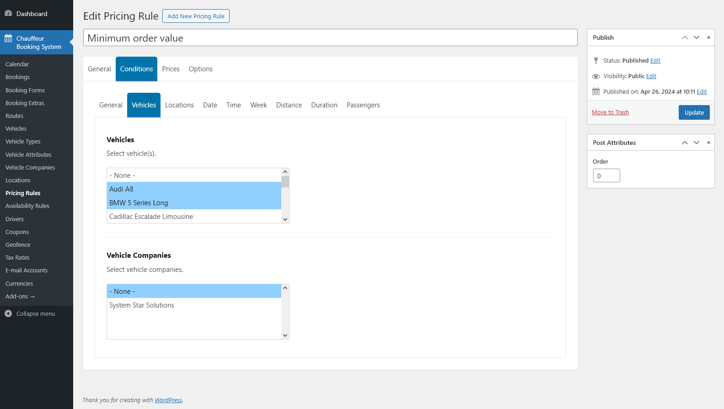Open the Date sub-tab
The width and height of the screenshot is (724, 409).
pyautogui.click(x=210, y=105)
